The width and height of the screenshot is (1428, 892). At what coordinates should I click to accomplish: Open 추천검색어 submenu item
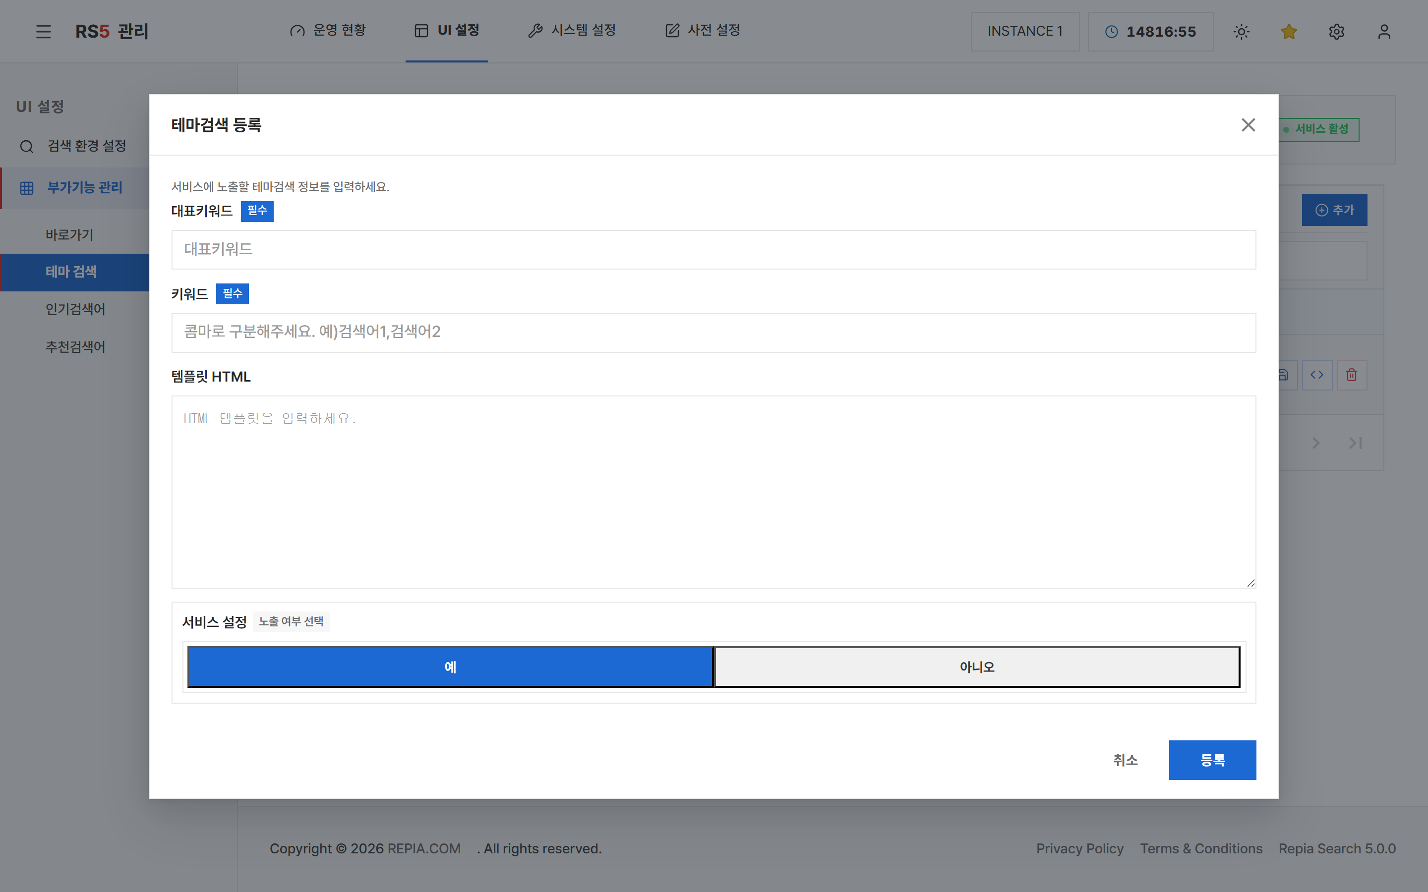[x=75, y=347]
